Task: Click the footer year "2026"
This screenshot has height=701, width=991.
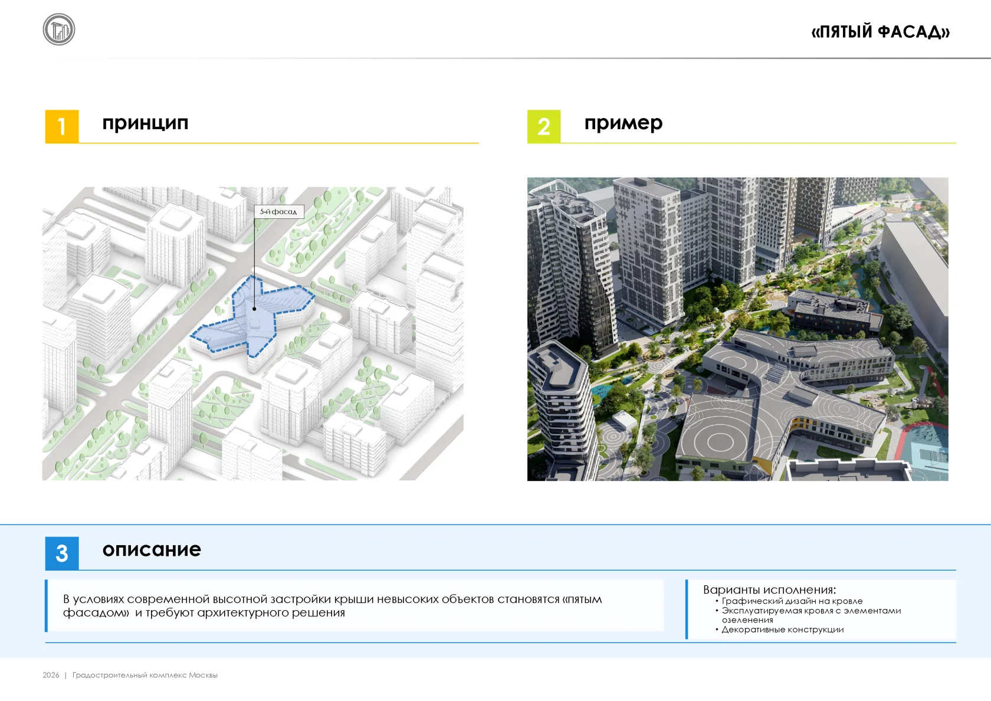Action: point(51,675)
